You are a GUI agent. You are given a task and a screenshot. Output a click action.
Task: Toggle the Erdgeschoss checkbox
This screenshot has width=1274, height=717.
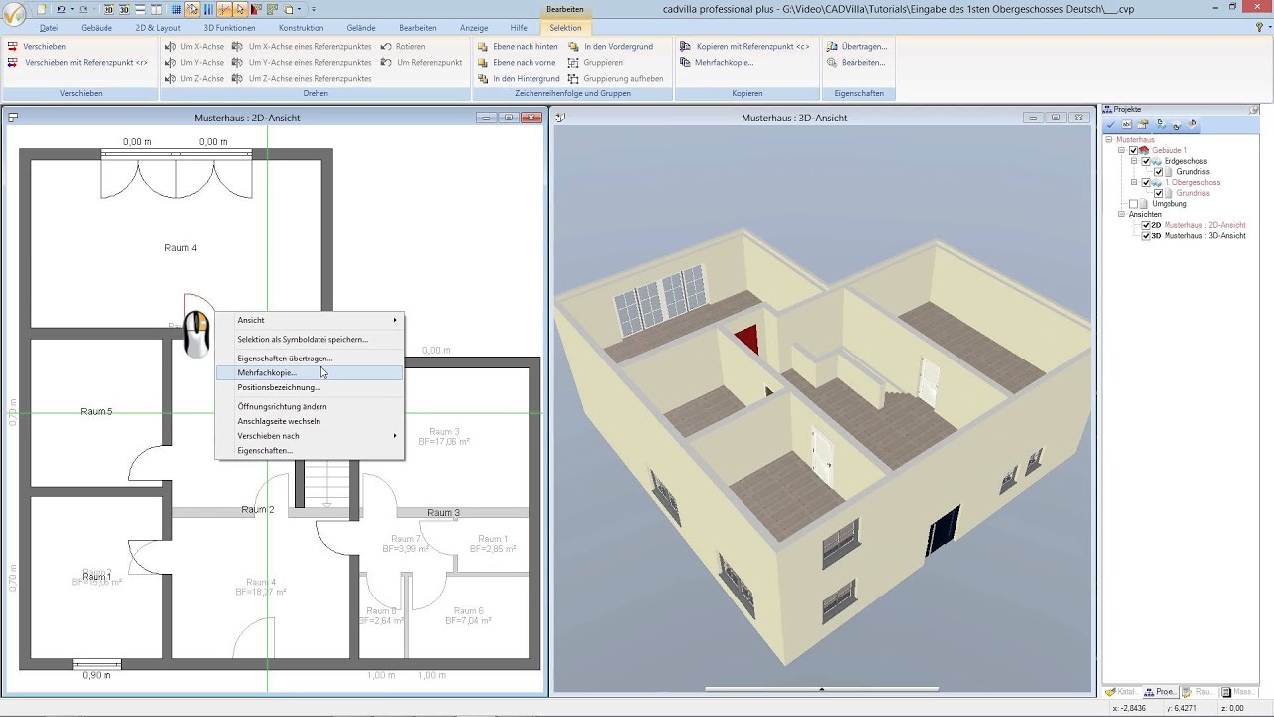pos(1146,161)
